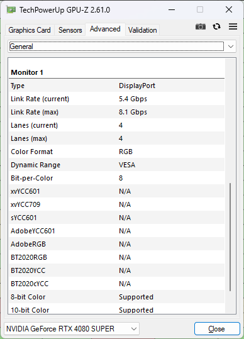Click the DisplayPort value
Viewport: 244px width, 339px height.
137,86
